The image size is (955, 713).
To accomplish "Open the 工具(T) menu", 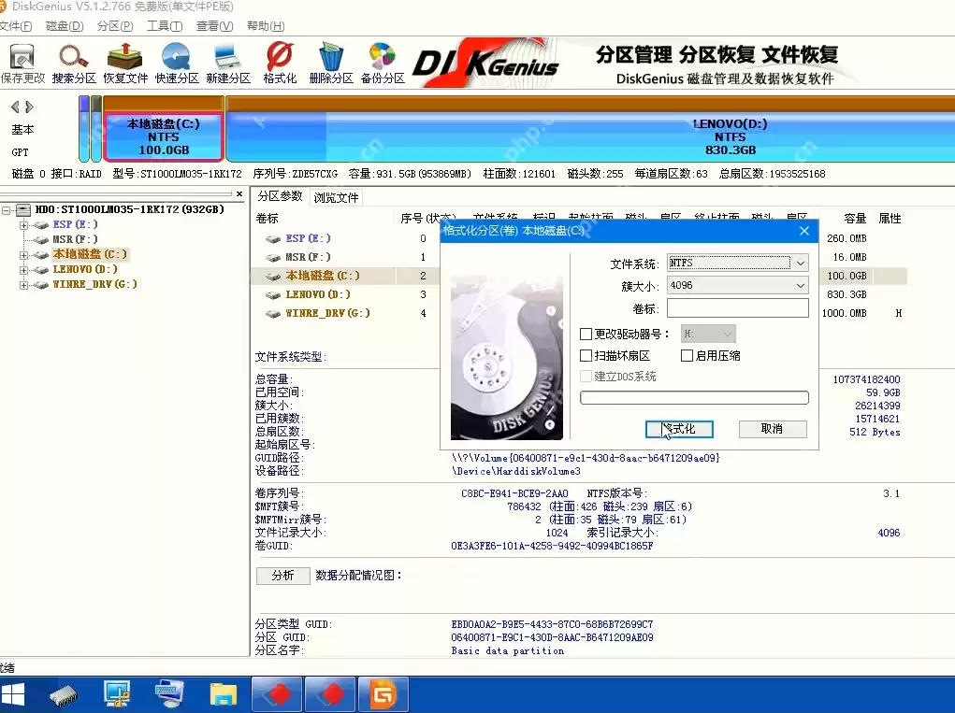I will point(164,26).
